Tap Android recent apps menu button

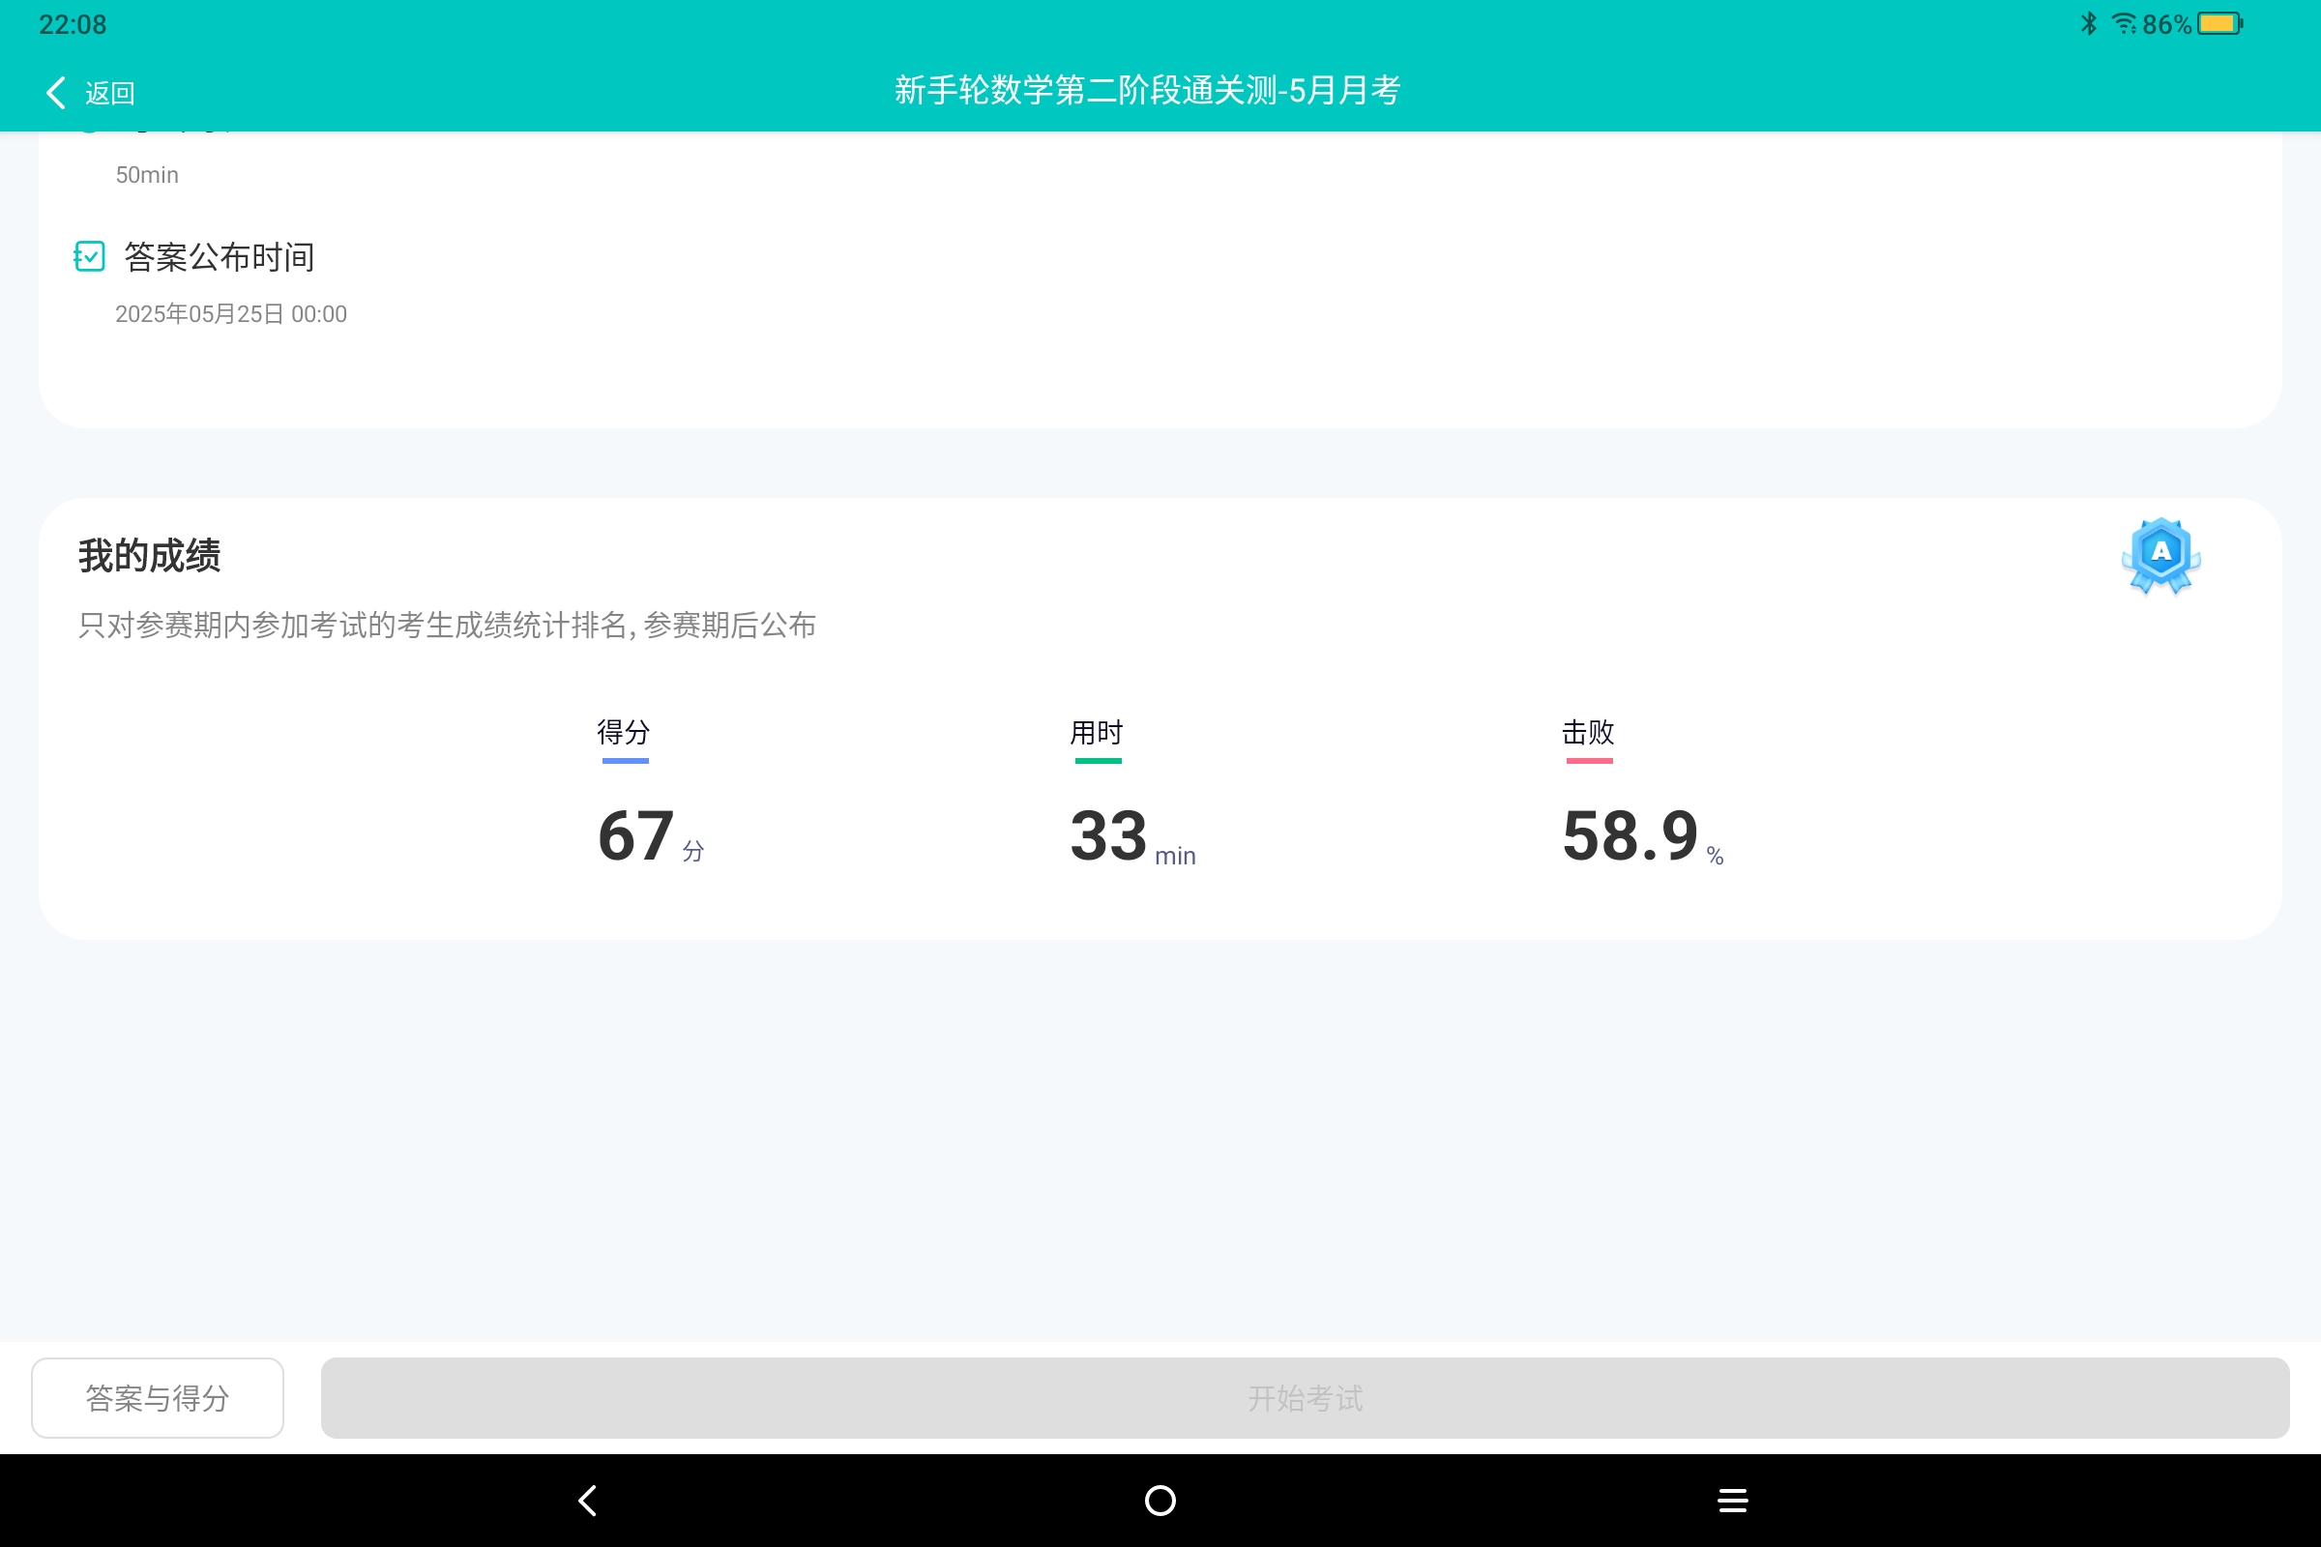1733,1501
